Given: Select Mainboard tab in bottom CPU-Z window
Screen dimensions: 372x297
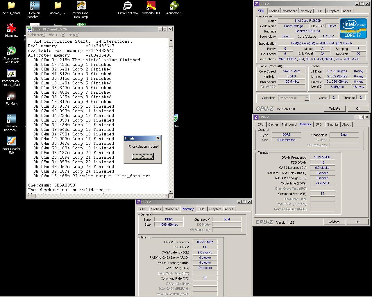Looking at the screenshot, I should click(172, 209).
